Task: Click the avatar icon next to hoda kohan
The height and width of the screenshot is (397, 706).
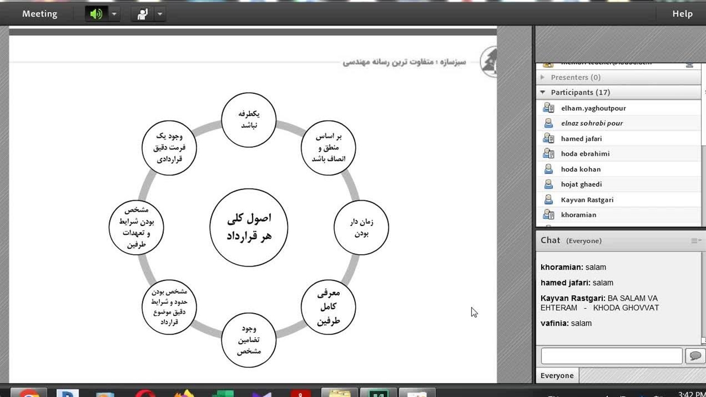Action: (548, 169)
